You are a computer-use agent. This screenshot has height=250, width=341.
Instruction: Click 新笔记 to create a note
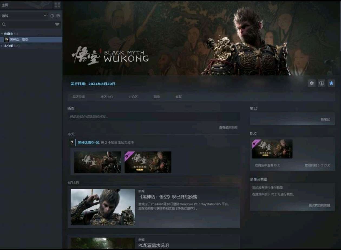tap(325, 119)
